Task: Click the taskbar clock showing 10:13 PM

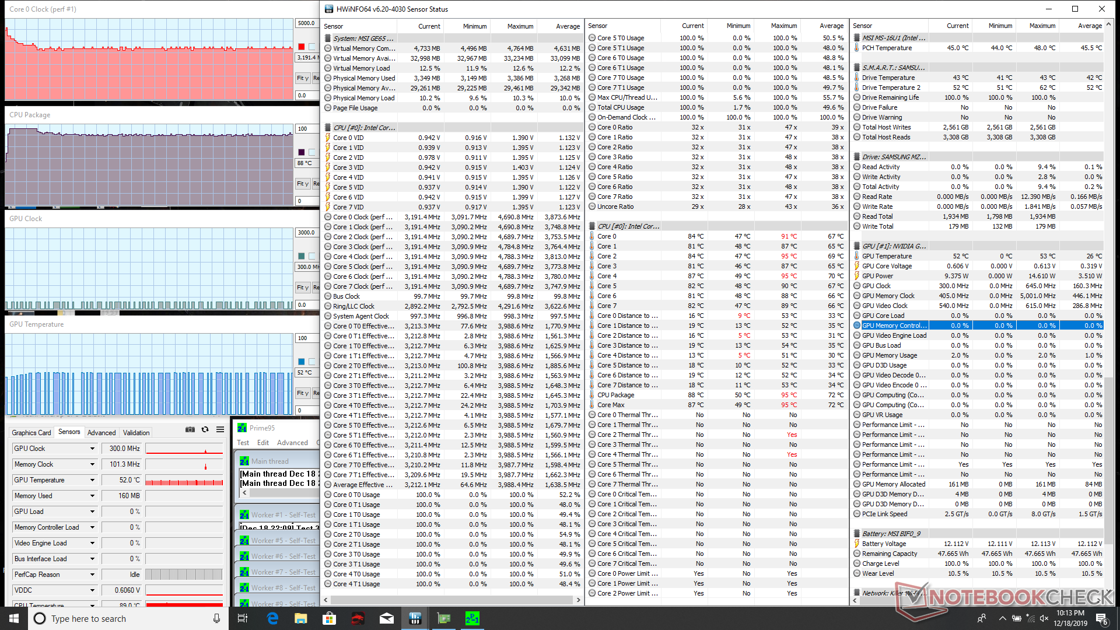Action: tap(1070, 618)
